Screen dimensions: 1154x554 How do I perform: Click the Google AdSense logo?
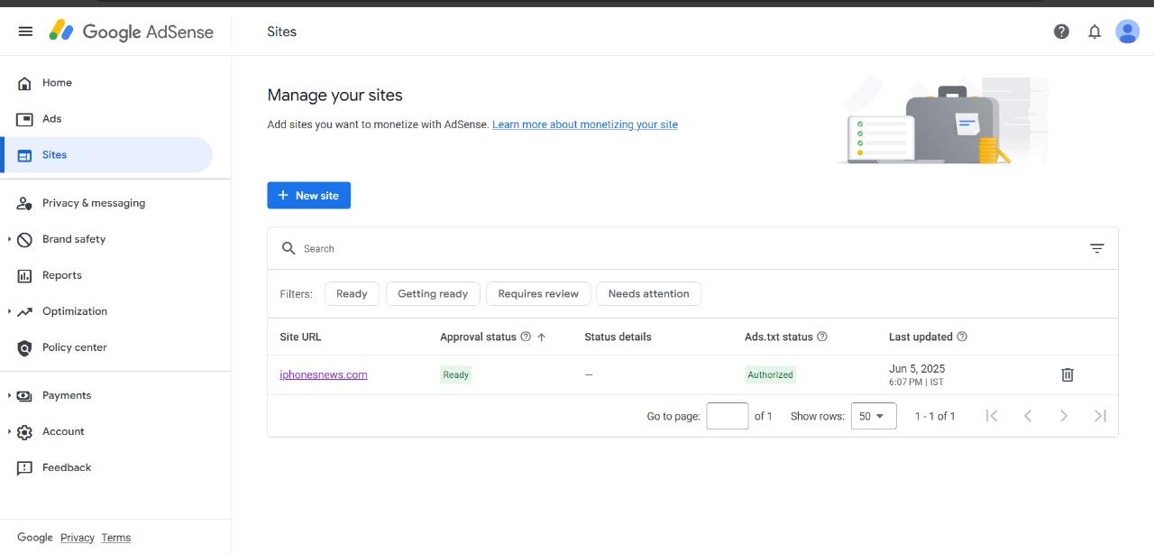[132, 32]
